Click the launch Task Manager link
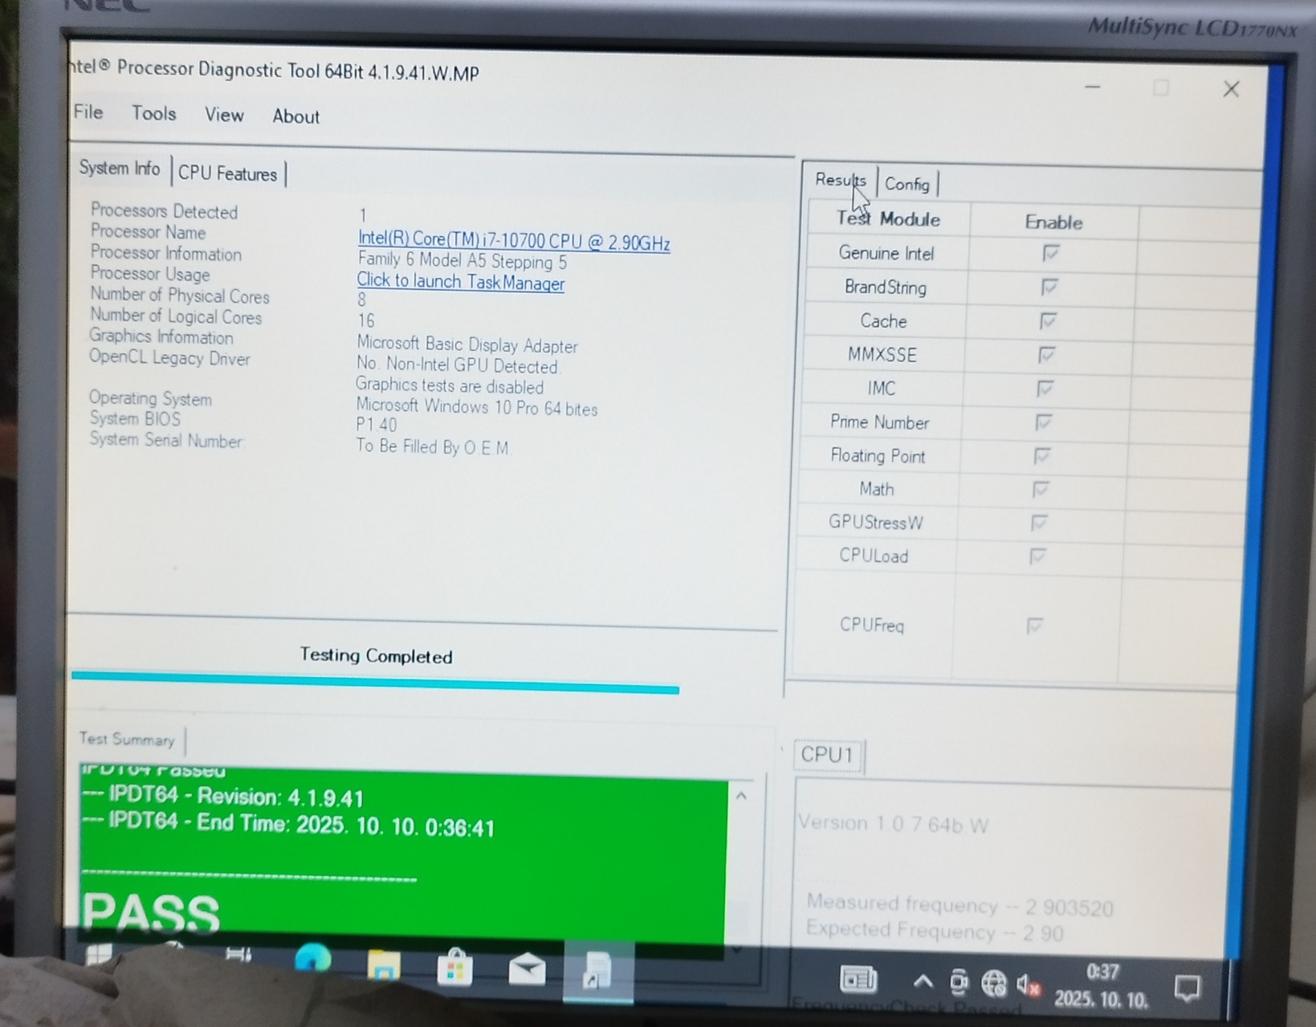 tap(460, 281)
